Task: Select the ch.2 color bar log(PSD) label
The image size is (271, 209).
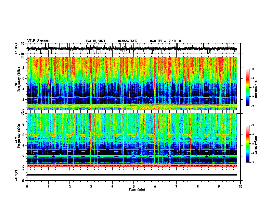Action: click(x=256, y=145)
